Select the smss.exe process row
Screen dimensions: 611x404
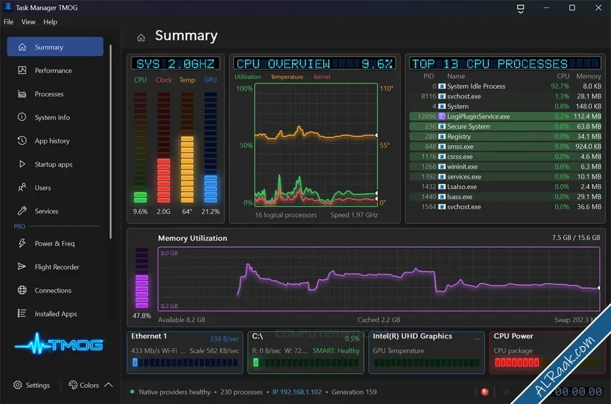[505, 147]
